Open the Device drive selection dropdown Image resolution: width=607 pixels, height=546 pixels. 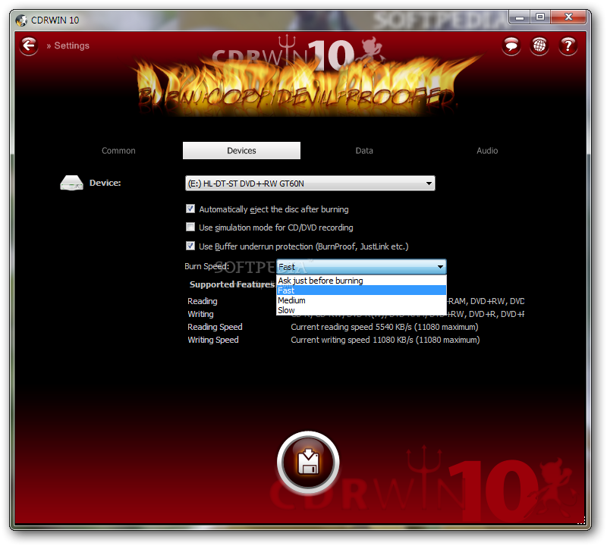click(x=310, y=183)
